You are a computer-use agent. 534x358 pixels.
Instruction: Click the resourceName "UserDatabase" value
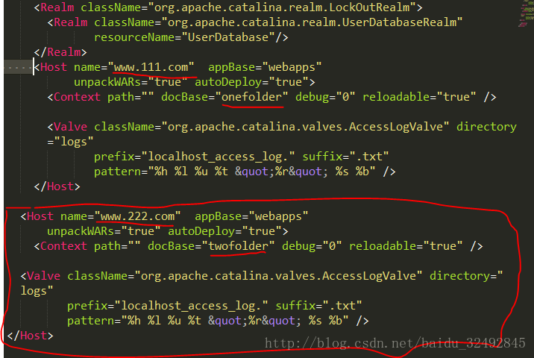pyautogui.click(x=228, y=37)
